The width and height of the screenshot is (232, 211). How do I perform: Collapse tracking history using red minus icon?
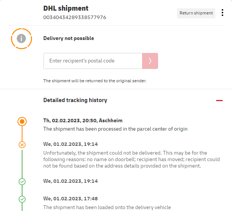pyautogui.click(x=219, y=101)
